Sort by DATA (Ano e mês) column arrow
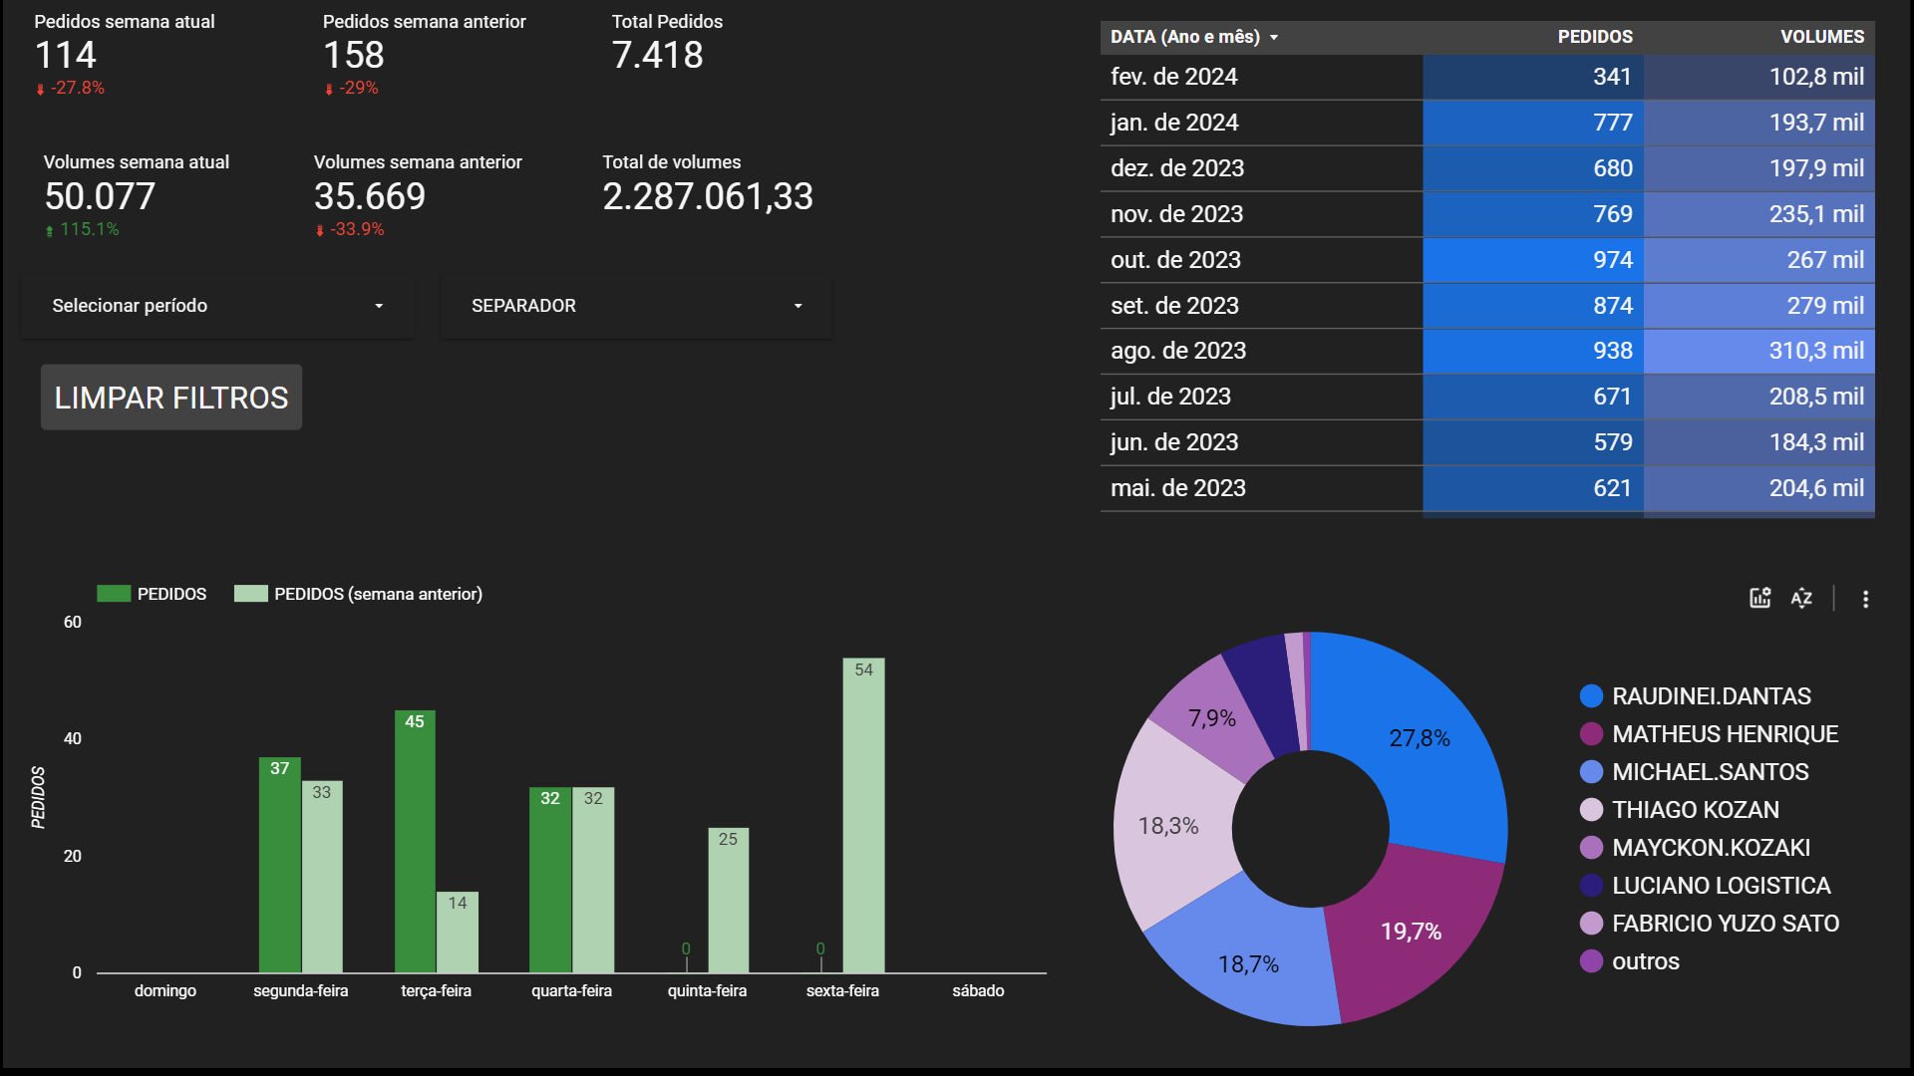This screenshot has width=1914, height=1076. [1274, 38]
